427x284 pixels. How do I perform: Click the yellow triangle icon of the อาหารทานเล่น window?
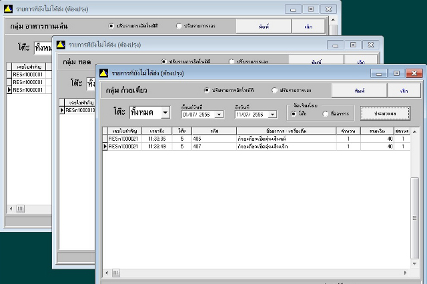8,9
